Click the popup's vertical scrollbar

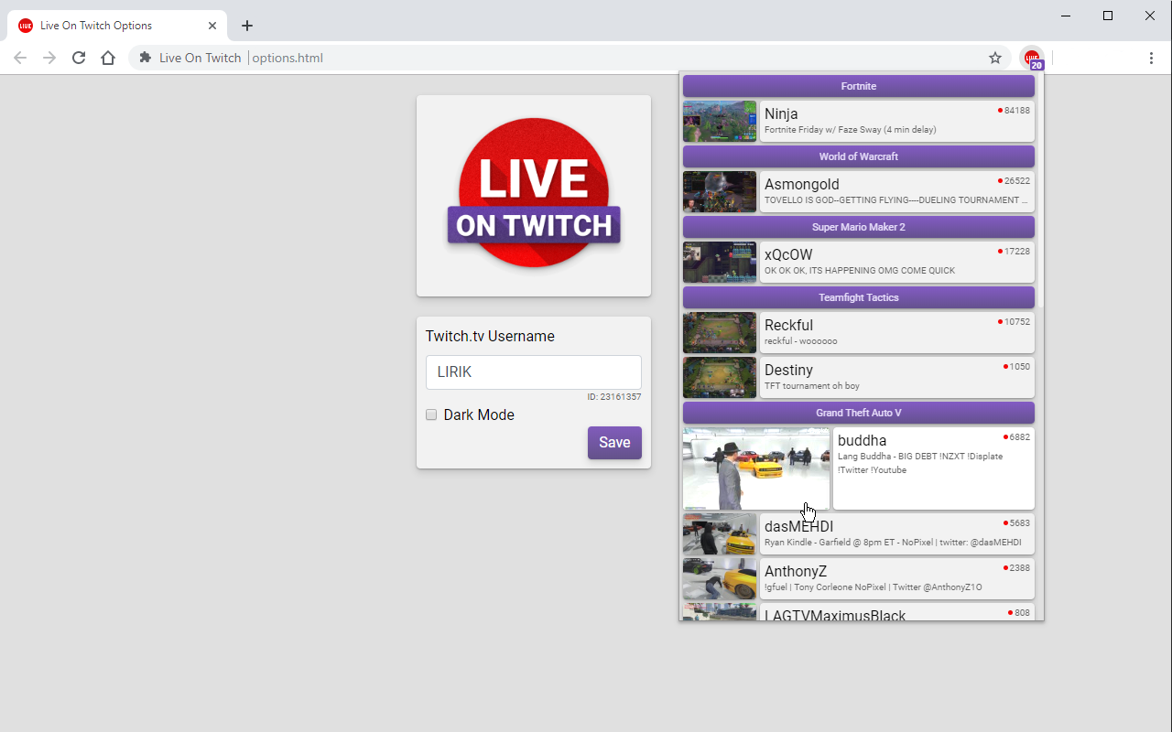1041,192
